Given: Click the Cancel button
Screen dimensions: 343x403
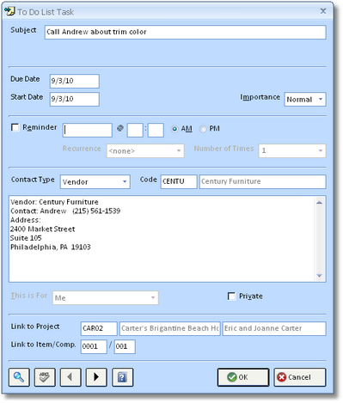Looking at the screenshot, I should [300, 377].
